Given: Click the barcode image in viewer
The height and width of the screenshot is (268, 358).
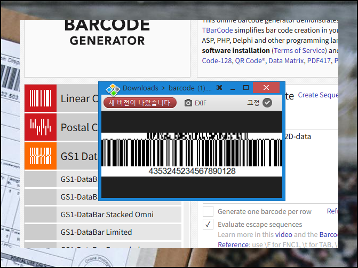Looking at the screenshot, I should pyautogui.click(x=192, y=154).
